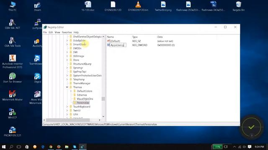
Task: Open the Favorites menu
Action: coord(67,32)
